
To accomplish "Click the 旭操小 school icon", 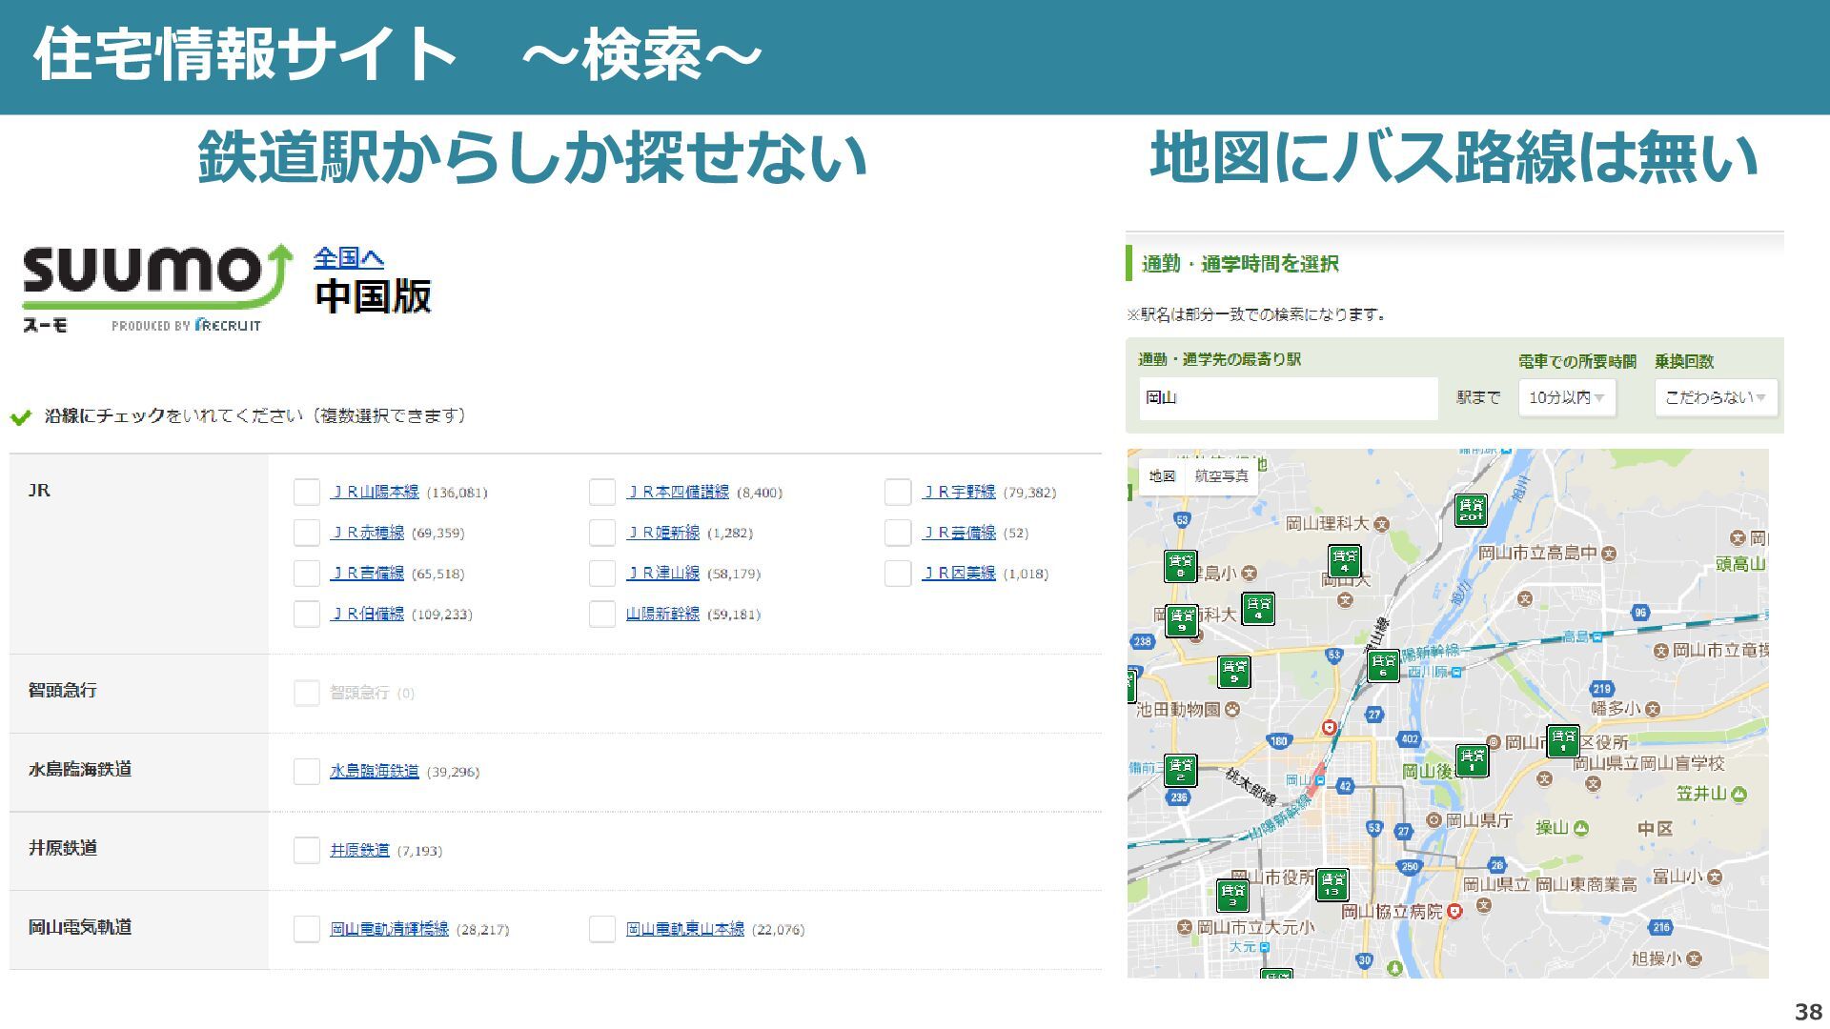I will point(1694,958).
